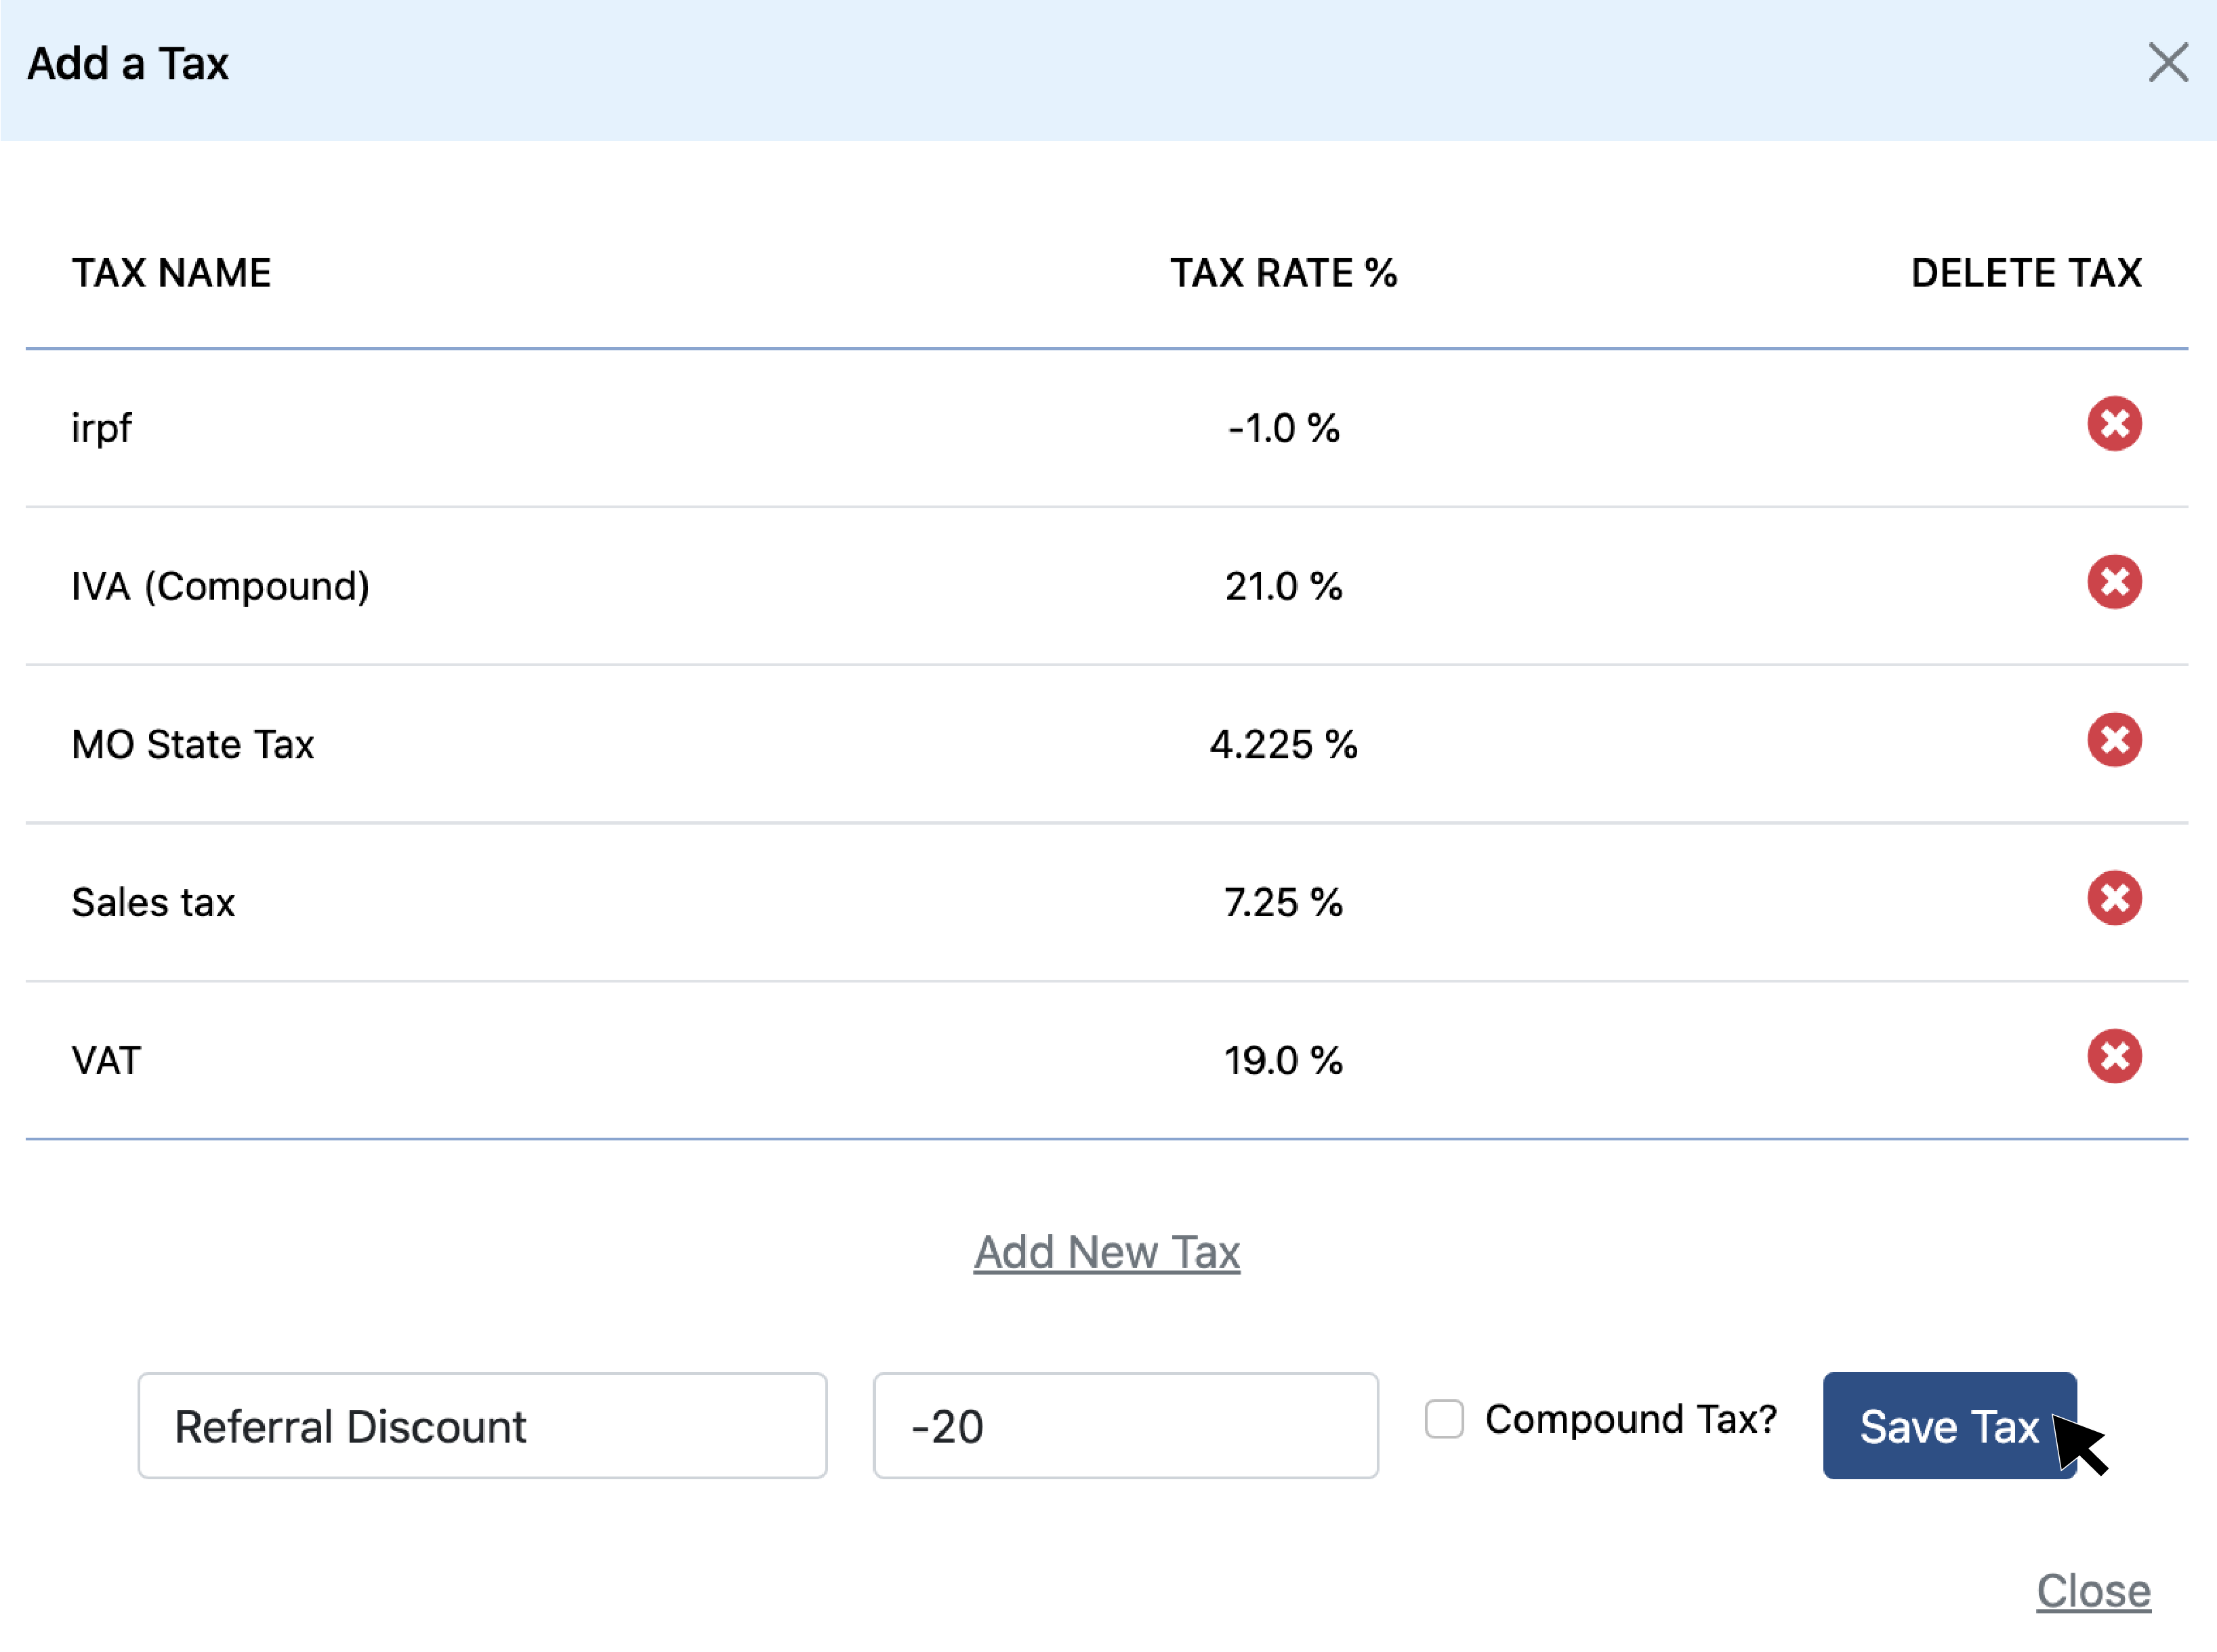Image resolution: width=2217 pixels, height=1652 pixels.
Task: Select the MO State Tax name
Action: pos(193,744)
